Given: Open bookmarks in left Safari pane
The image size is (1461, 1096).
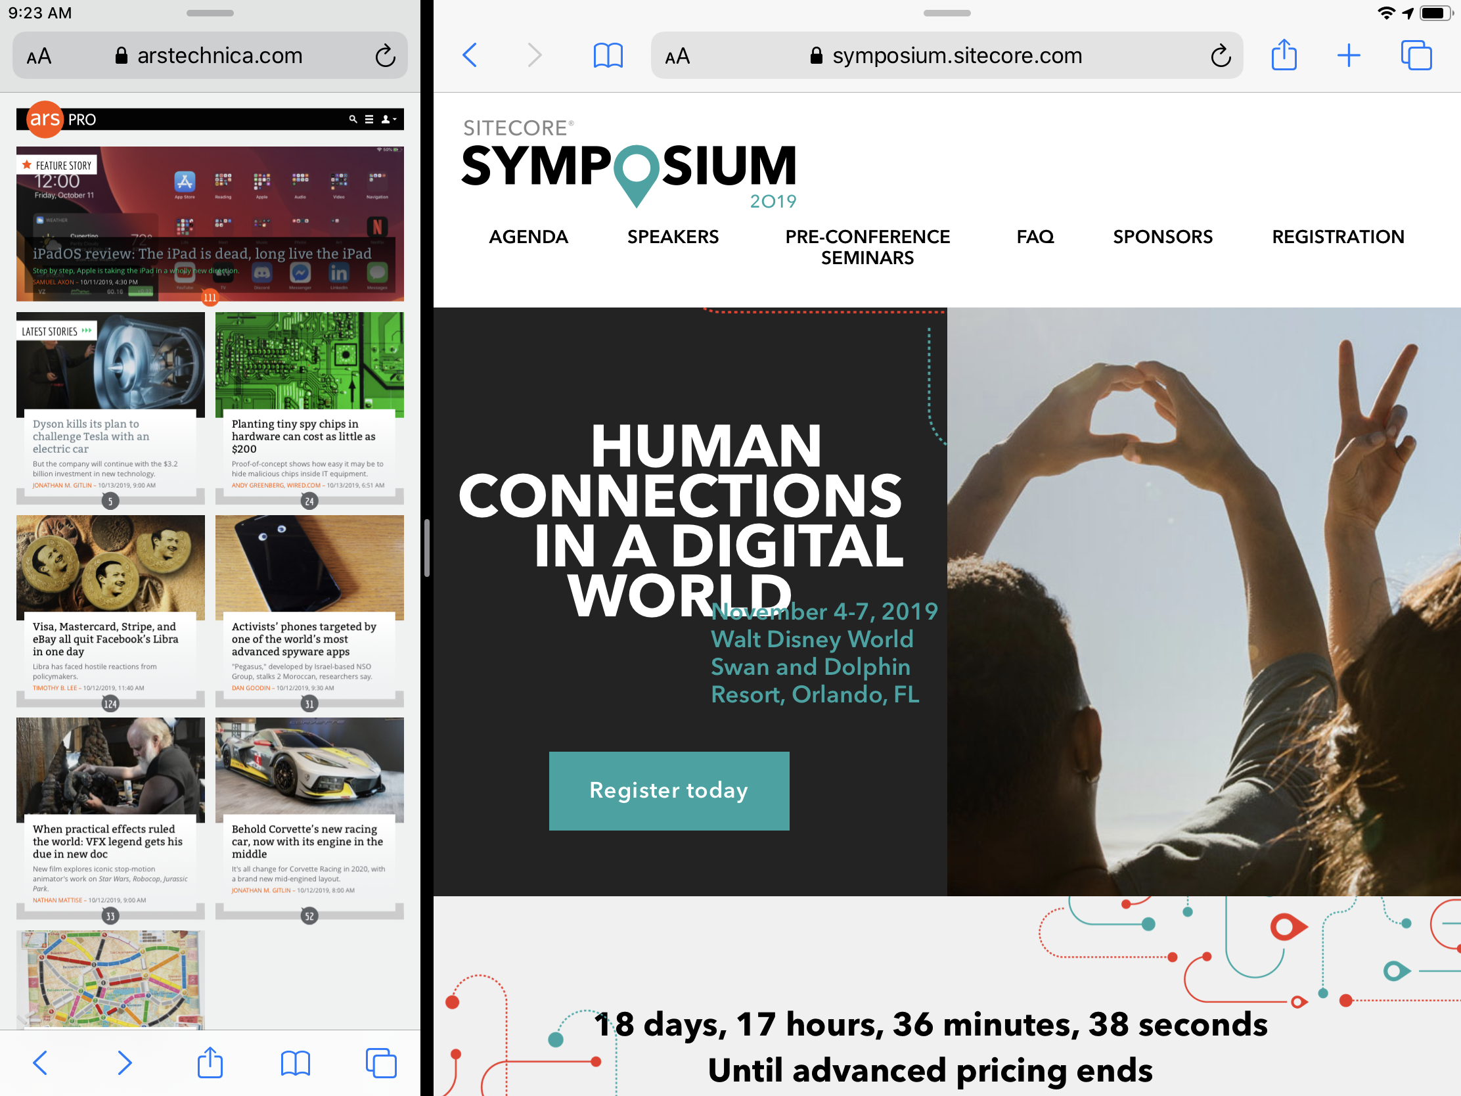Looking at the screenshot, I should click(x=295, y=1064).
